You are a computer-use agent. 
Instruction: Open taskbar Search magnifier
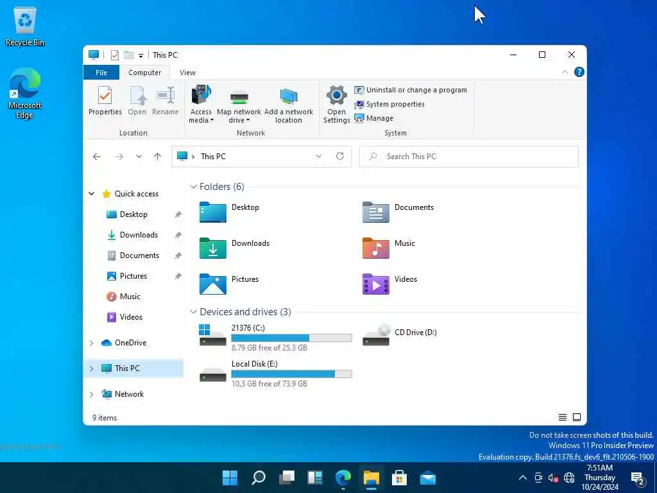pyautogui.click(x=258, y=478)
